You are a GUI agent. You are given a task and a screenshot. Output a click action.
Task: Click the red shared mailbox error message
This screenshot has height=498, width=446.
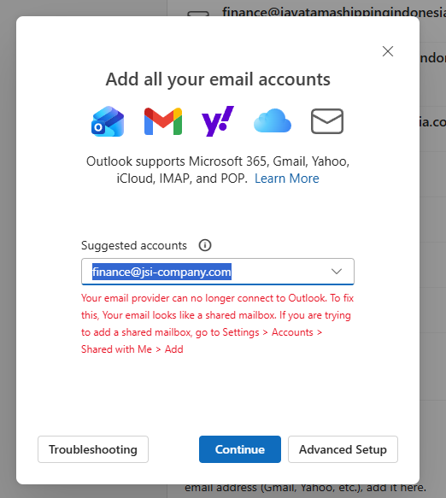(x=218, y=324)
